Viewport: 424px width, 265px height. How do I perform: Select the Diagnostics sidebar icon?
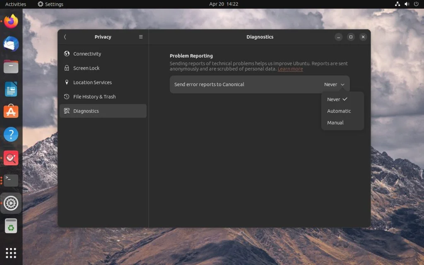tap(67, 111)
